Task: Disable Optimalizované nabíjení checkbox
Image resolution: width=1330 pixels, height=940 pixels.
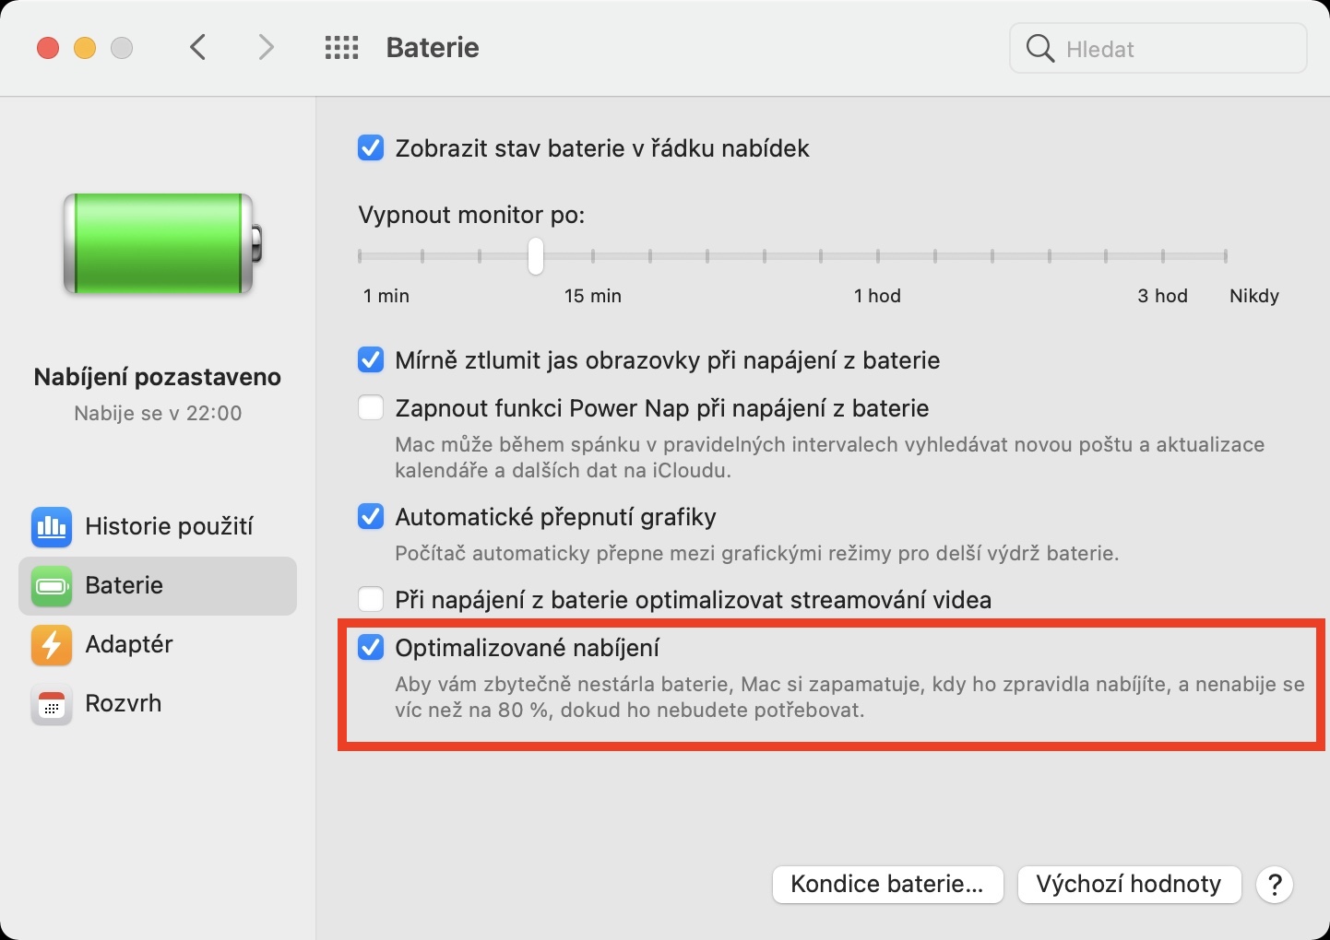Action: pos(371,648)
